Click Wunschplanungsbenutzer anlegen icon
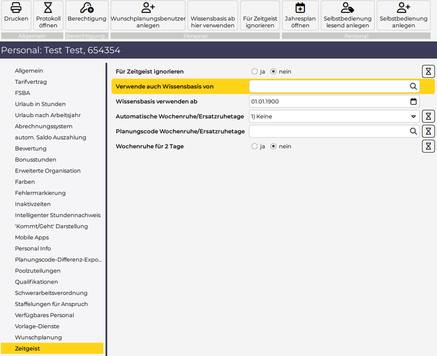The image size is (437, 356). tap(148, 8)
